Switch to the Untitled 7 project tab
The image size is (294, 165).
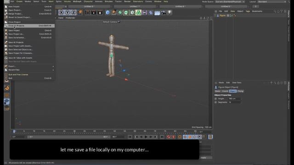pos(135,6)
